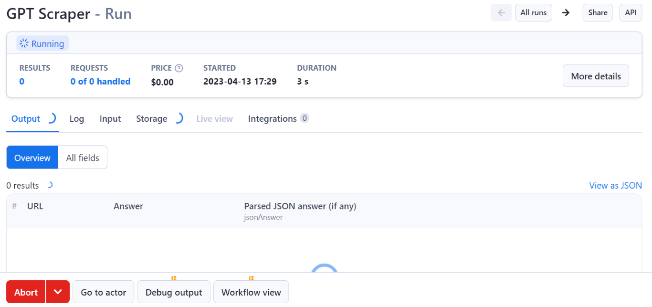The width and height of the screenshot is (652, 307).
Task: Open the API button
Action: click(631, 13)
